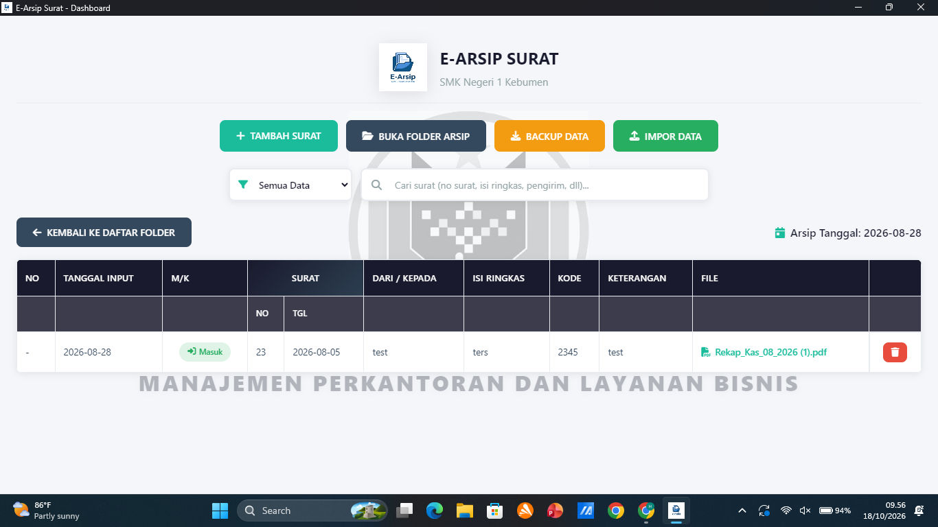Click the taskbar Search box
The image size is (938, 527).
pyautogui.click(x=312, y=511)
